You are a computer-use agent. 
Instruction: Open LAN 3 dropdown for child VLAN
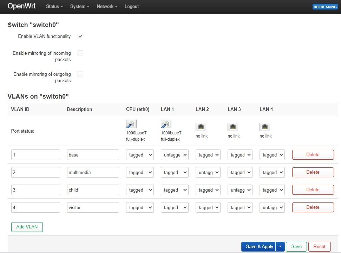240,190
